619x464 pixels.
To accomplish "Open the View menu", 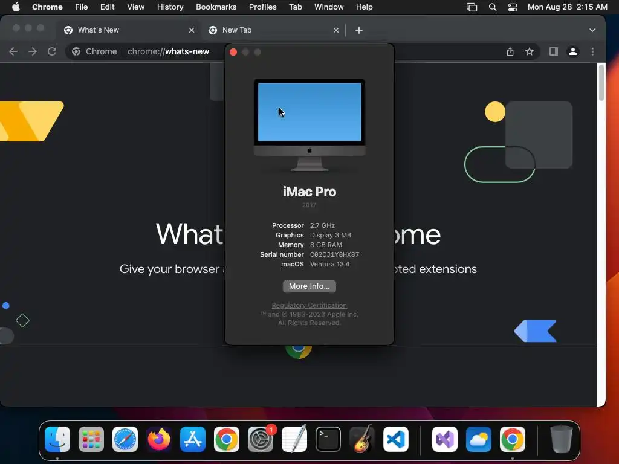I will [x=135, y=7].
